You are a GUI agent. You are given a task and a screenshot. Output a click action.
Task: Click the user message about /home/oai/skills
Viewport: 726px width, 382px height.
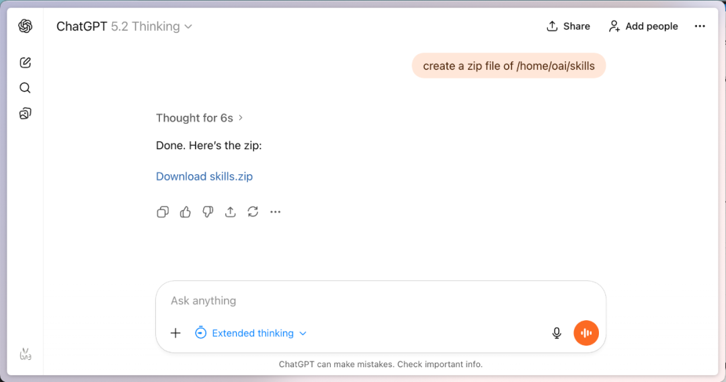point(509,66)
